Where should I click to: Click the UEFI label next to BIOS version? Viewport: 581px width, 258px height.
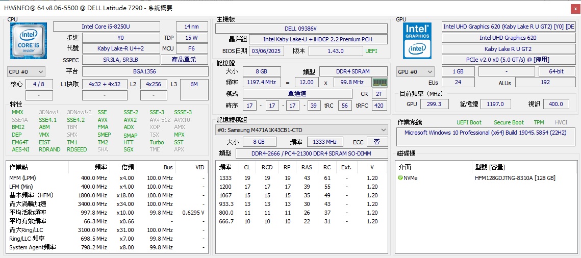[371, 51]
